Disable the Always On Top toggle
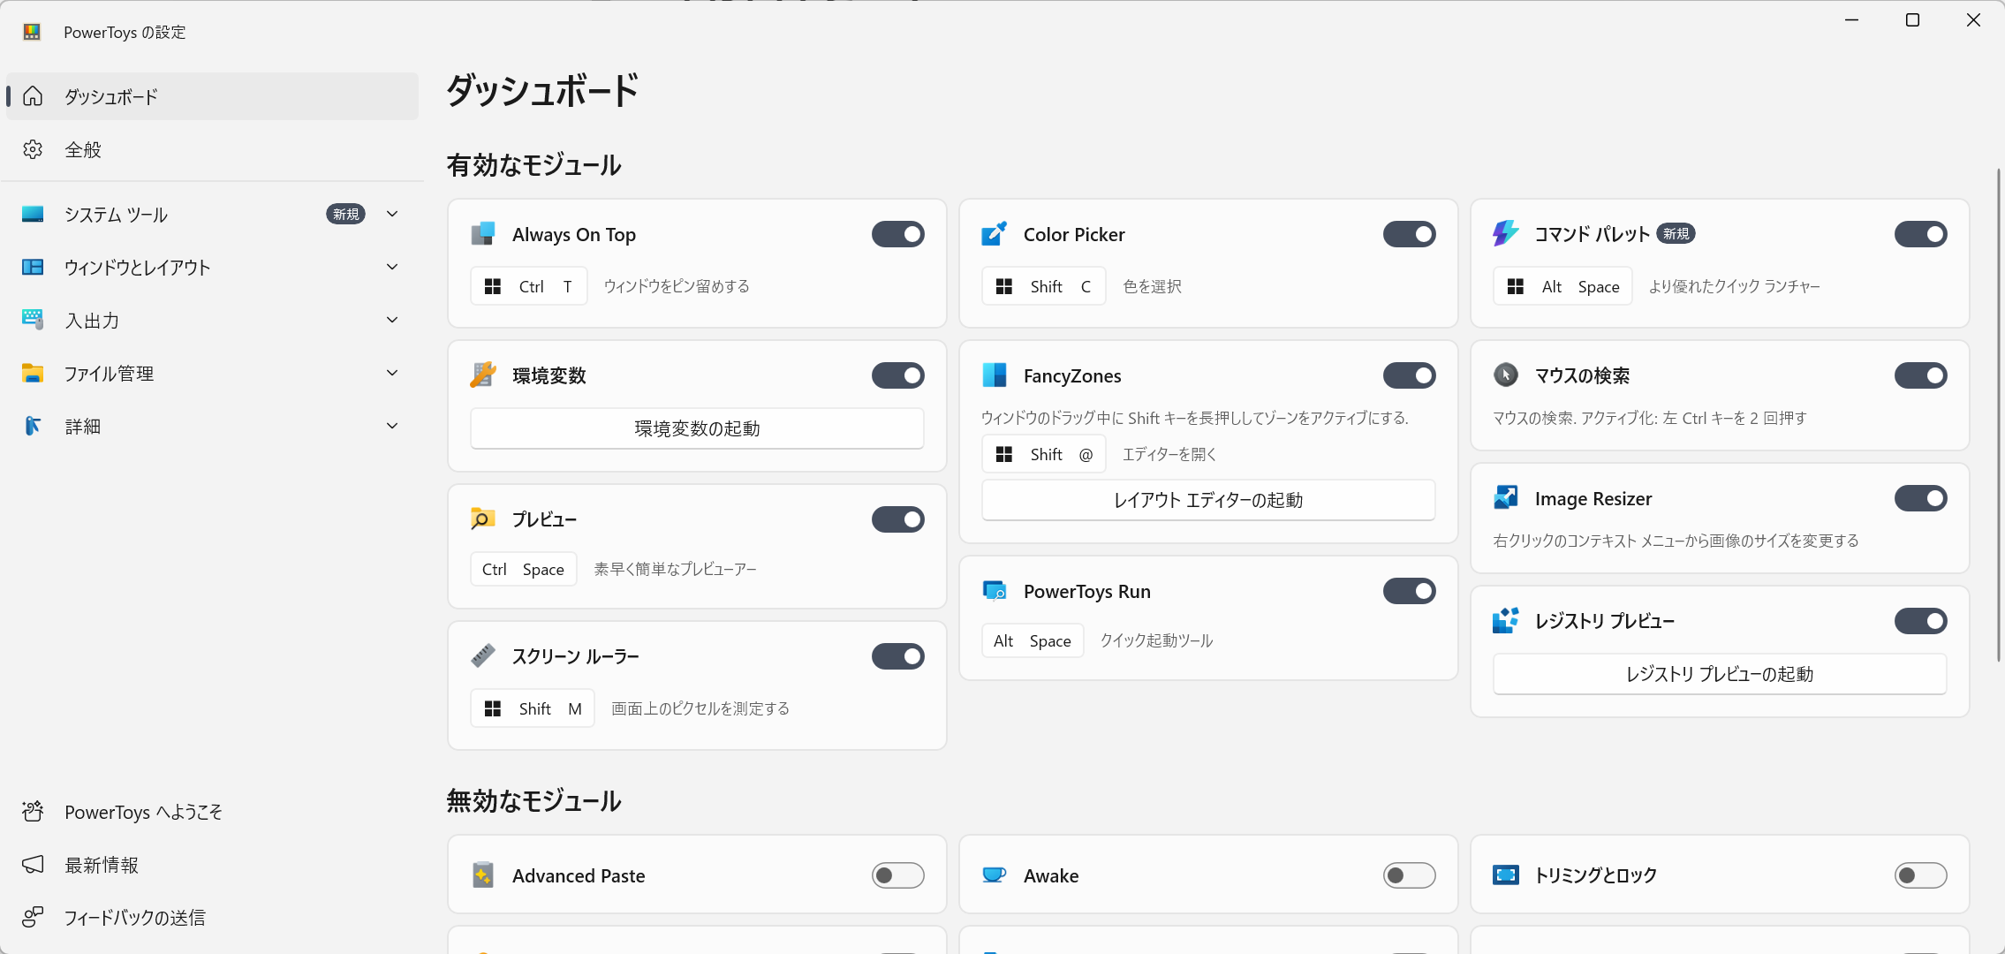The width and height of the screenshot is (2005, 954). click(x=897, y=234)
